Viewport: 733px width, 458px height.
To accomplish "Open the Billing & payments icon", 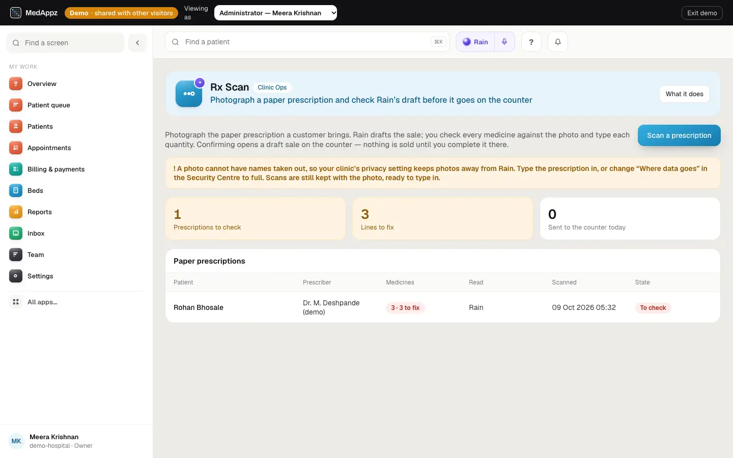I will (x=16, y=169).
